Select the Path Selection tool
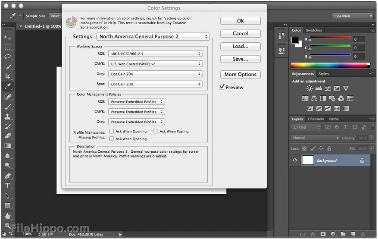The width and height of the screenshot is (378, 239). tap(7, 195)
